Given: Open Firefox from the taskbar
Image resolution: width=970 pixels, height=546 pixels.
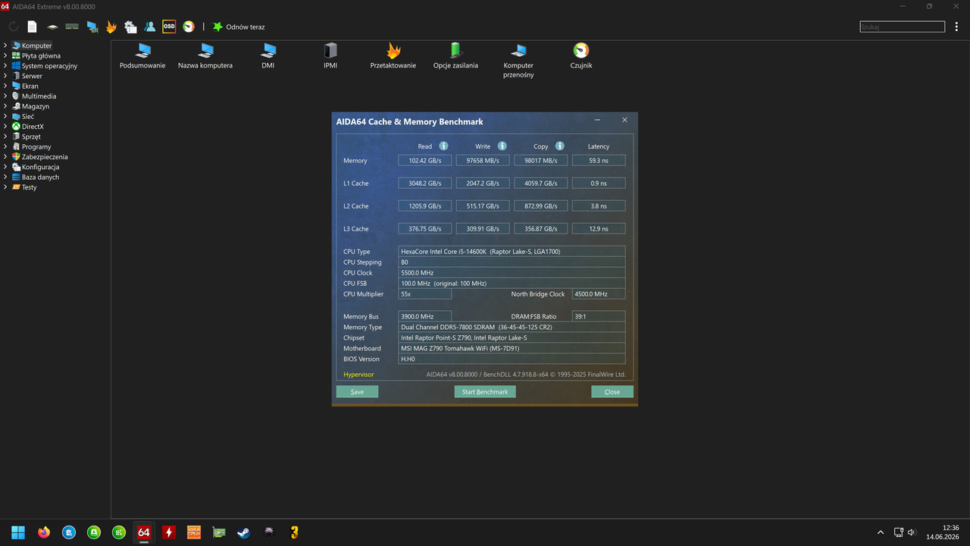Looking at the screenshot, I should coord(43,532).
